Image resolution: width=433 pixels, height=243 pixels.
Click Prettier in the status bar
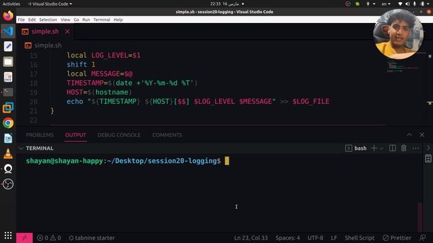coord(397,238)
